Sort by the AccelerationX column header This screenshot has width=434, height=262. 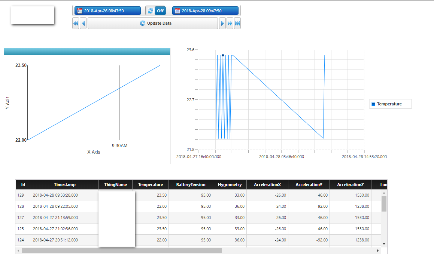coord(267,185)
